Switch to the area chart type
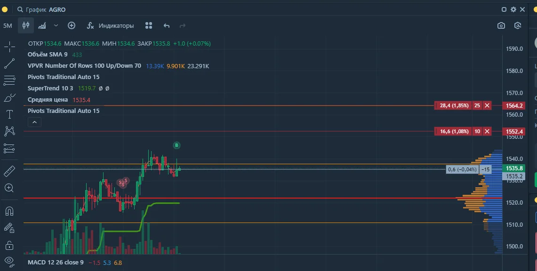 [x=42, y=26]
